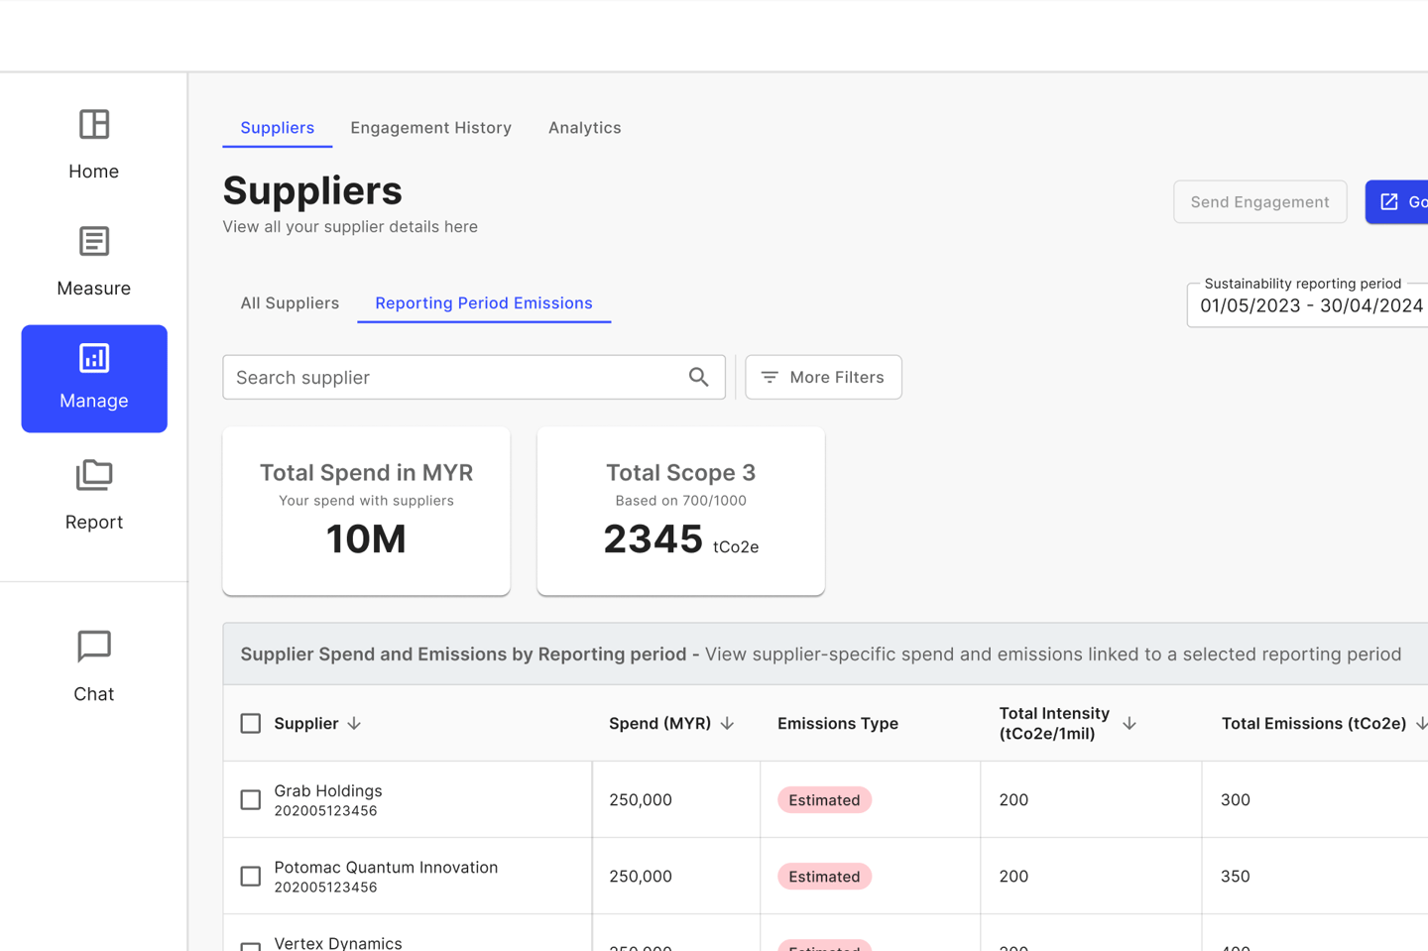The width and height of the screenshot is (1428, 951).
Task: Check the Grab Holdings row checkbox
Action: pos(251,800)
